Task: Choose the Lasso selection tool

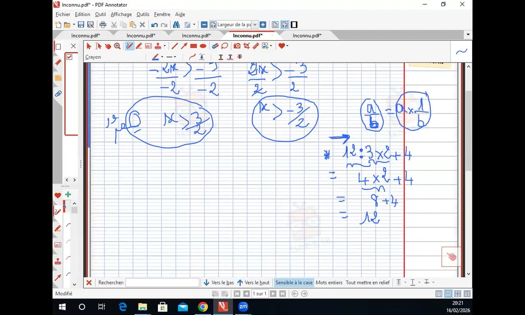Action: pyautogui.click(x=224, y=46)
